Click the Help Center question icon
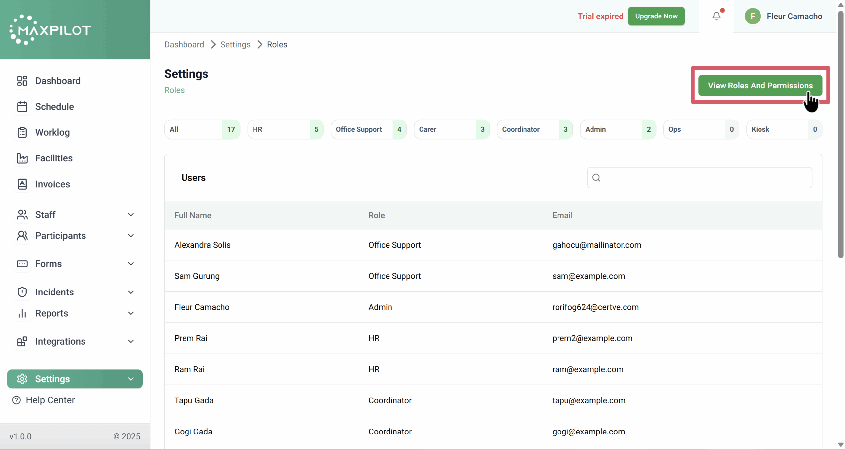Image resolution: width=845 pixels, height=450 pixels. point(16,400)
